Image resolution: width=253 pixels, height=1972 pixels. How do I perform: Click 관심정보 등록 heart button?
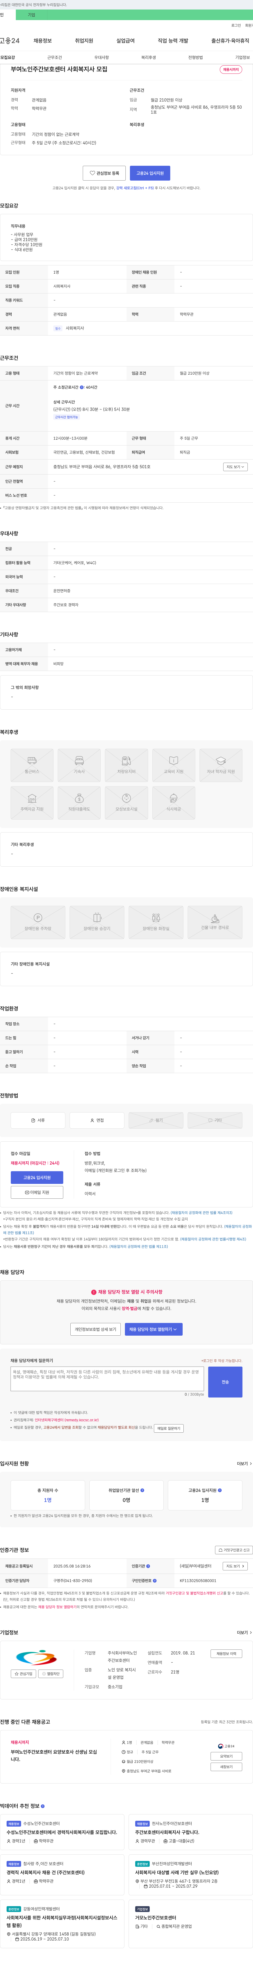tap(104, 173)
